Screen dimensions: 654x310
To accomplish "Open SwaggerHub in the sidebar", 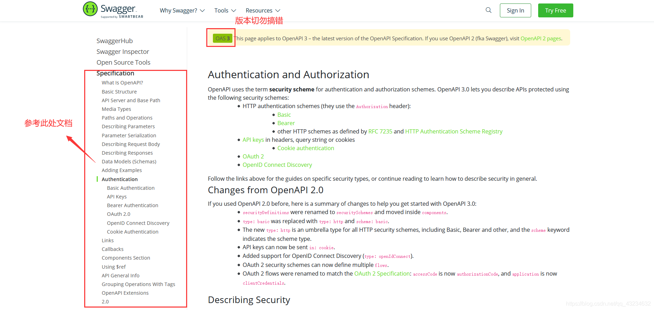I will click(114, 41).
